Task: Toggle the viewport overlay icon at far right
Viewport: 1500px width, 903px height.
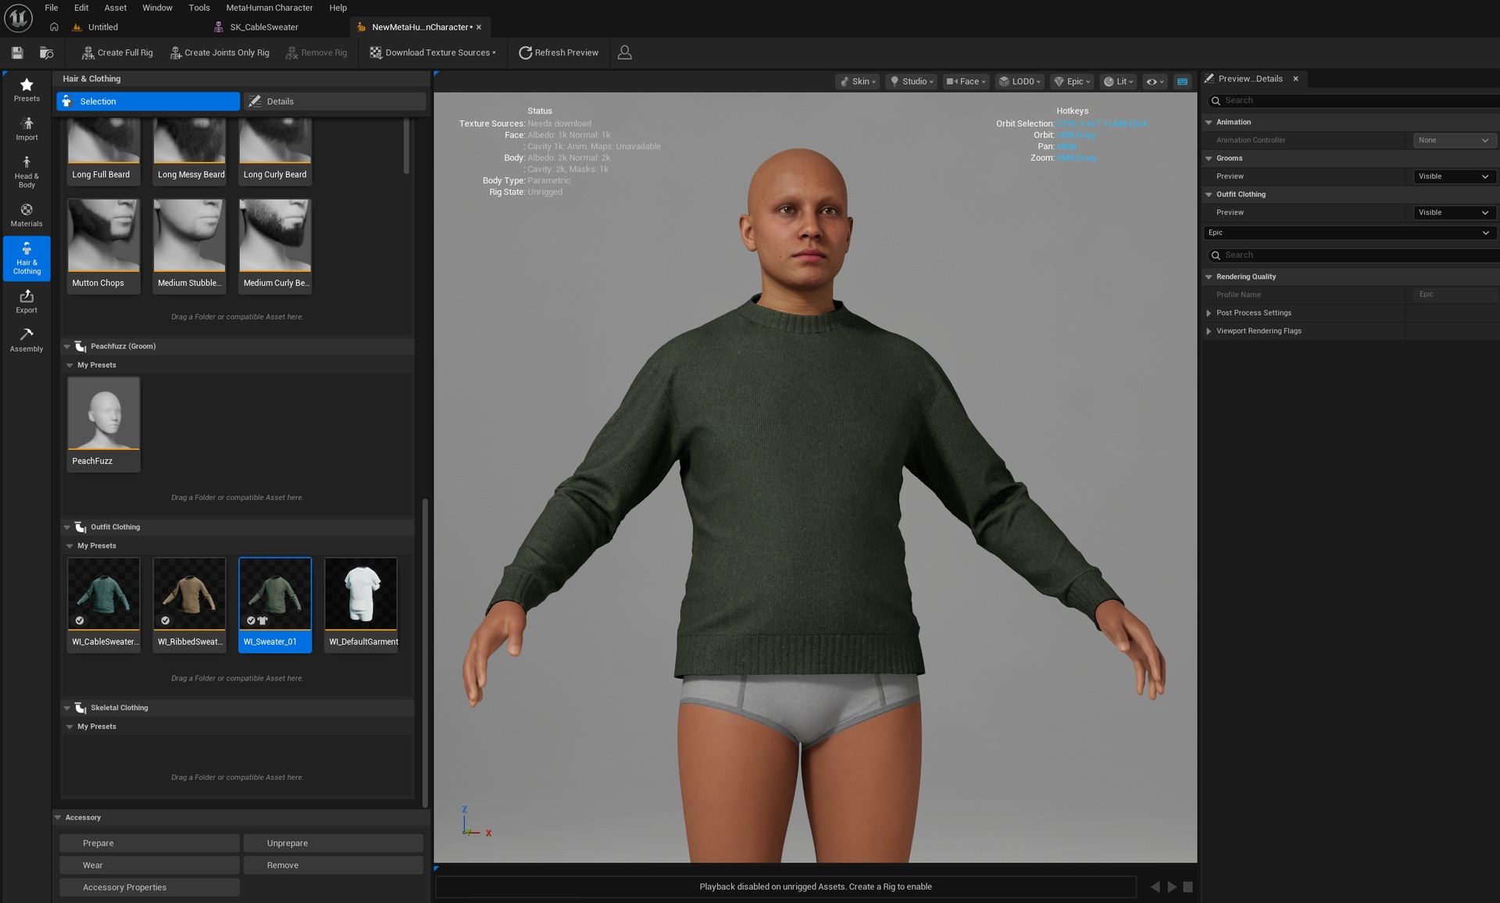Action: coord(1183,81)
